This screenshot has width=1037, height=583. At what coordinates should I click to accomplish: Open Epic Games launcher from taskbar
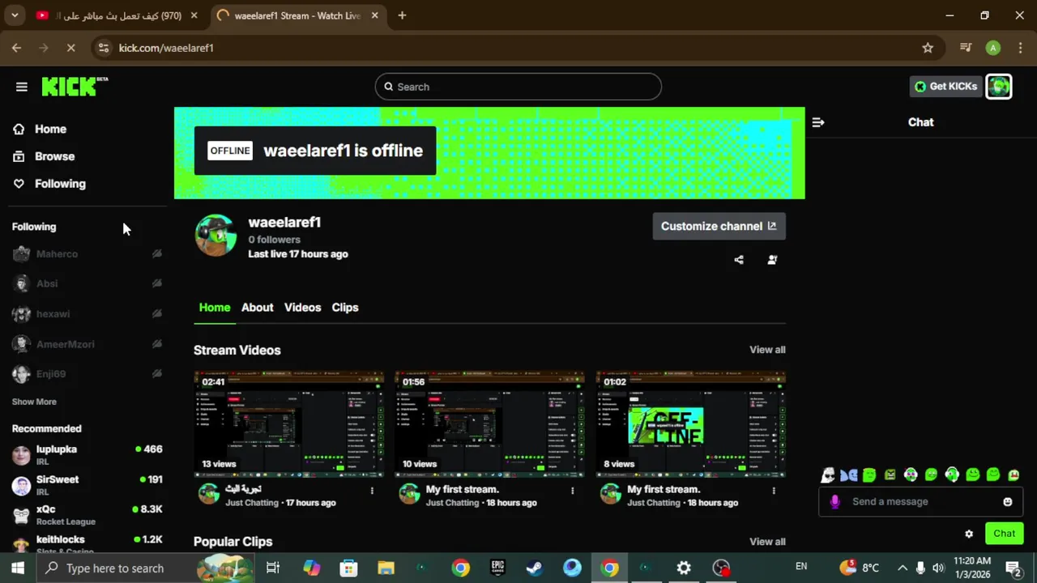click(x=497, y=568)
